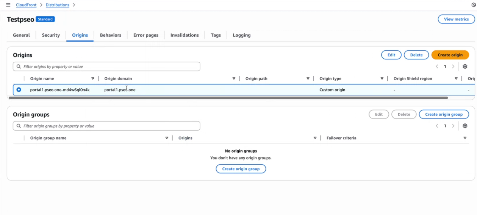Switch to the Security tab
Image resolution: width=477 pixels, height=215 pixels.
[x=51, y=35]
